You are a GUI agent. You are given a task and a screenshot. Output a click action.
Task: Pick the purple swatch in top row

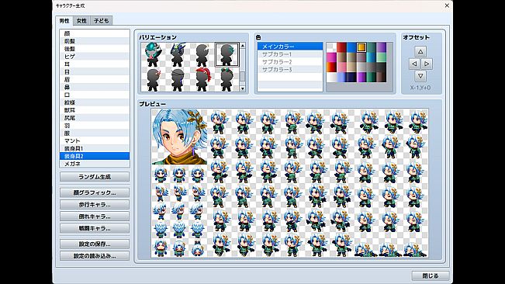382,47
